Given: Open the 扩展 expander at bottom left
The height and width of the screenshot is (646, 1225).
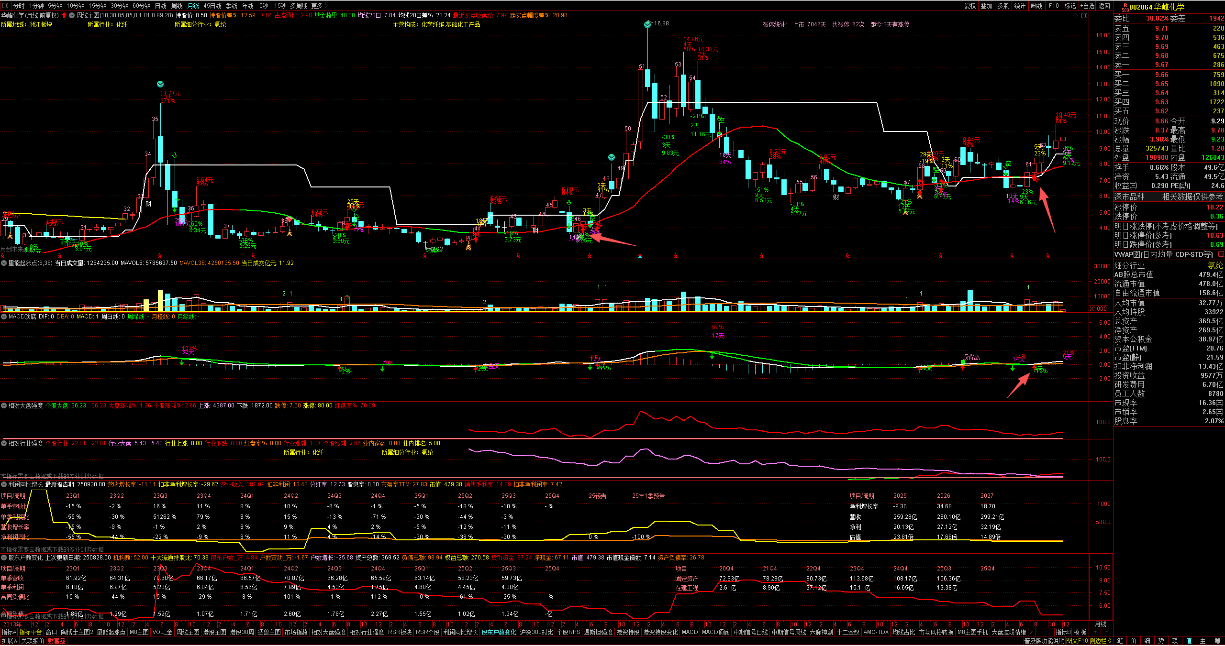Looking at the screenshot, I should click(x=9, y=641).
